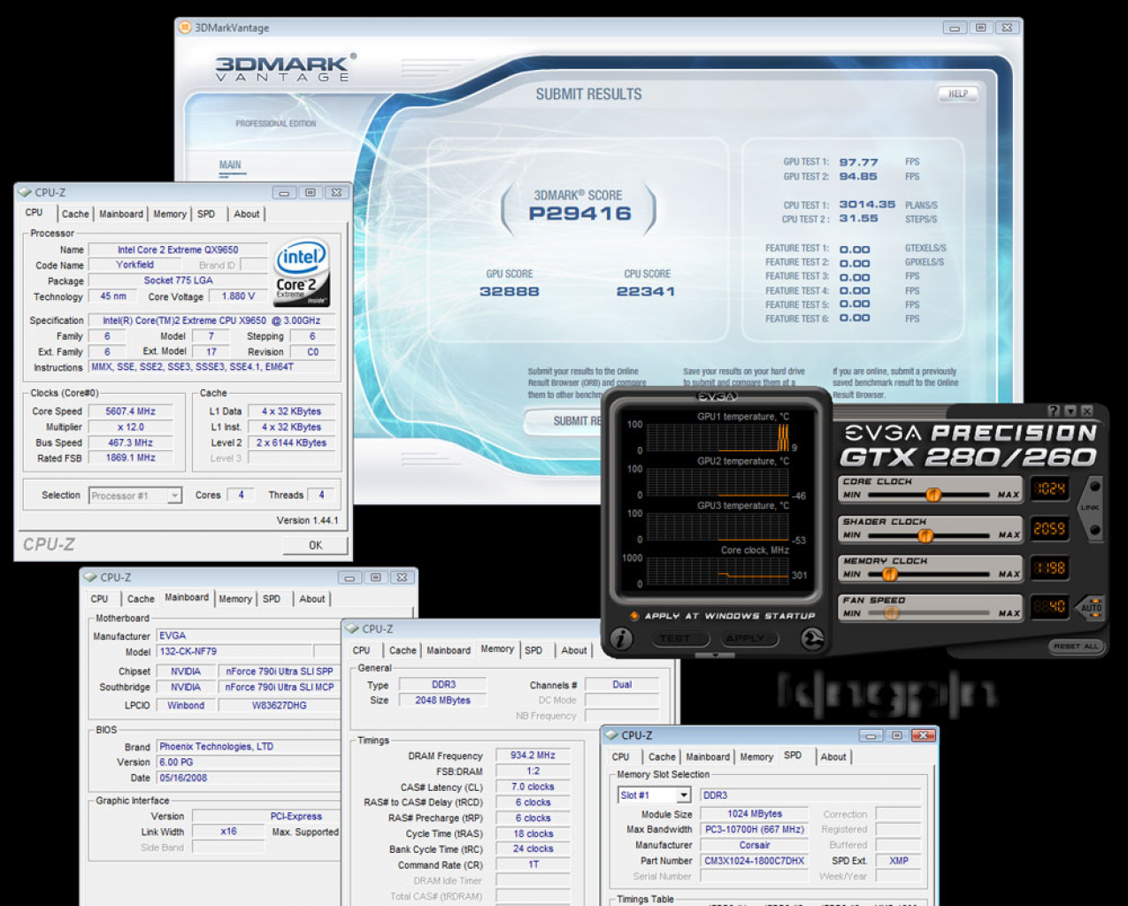Switch to CPU tab in Mainboard CPU-Z window
The width and height of the screenshot is (1128, 906).
pyautogui.click(x=100, y=599)
